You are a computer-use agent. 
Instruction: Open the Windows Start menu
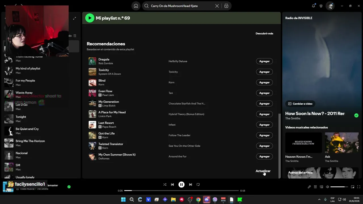(x=123, y=199)
